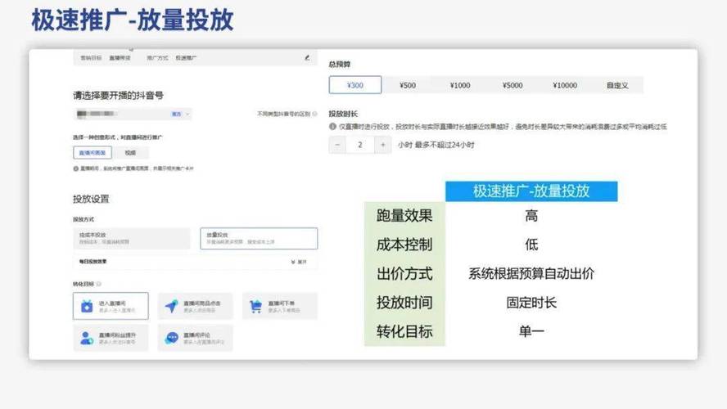The image size is (727, 409).
Task: Click the 固定时长 table value
Action: (x=531, y=303)
